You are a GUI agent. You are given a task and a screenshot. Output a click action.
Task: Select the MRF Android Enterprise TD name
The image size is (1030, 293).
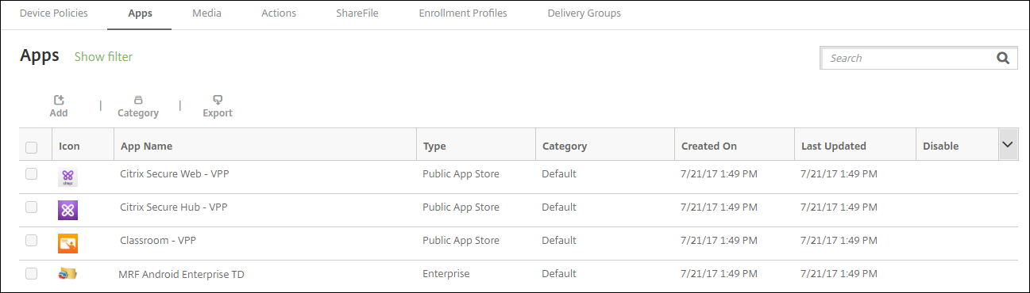pyautogui.click(x=182, y=274)
